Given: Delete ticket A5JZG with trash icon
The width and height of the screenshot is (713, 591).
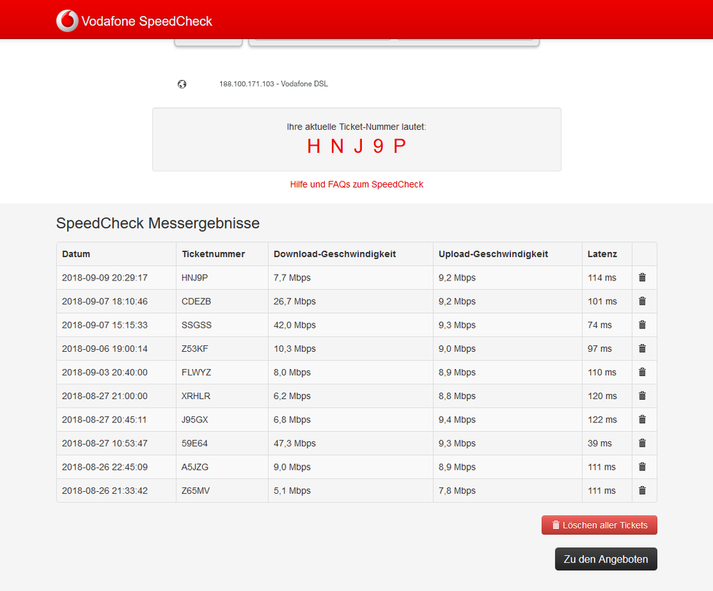Looking at the screenshot, I should click(642, 466).
